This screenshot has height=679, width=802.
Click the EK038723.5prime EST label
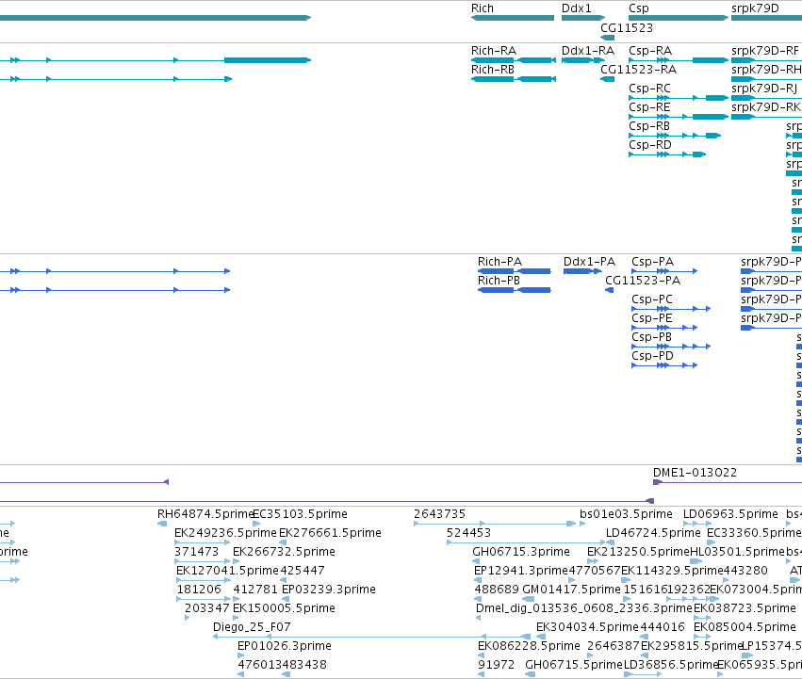click(745, 609)
